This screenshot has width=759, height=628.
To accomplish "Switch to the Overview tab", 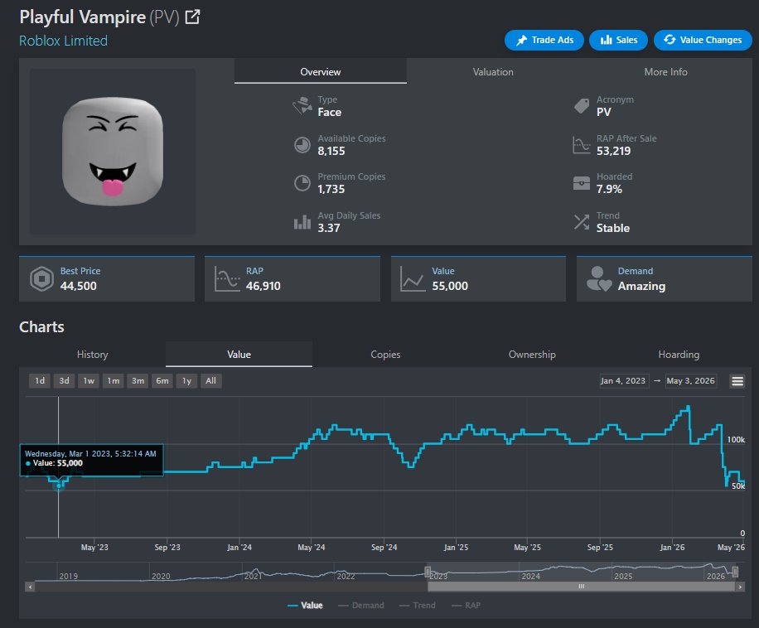I will tap(321, 71).
